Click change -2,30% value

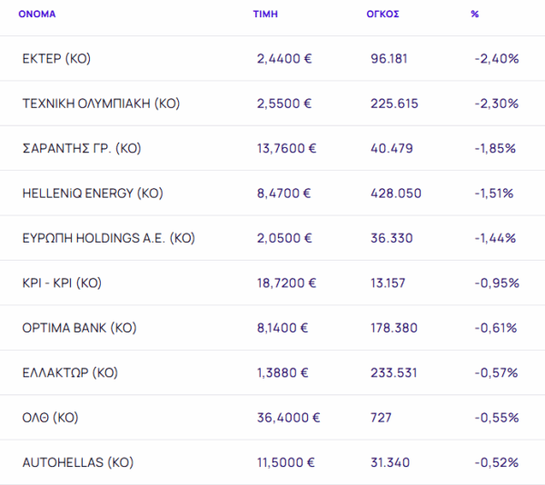(496, 104)
